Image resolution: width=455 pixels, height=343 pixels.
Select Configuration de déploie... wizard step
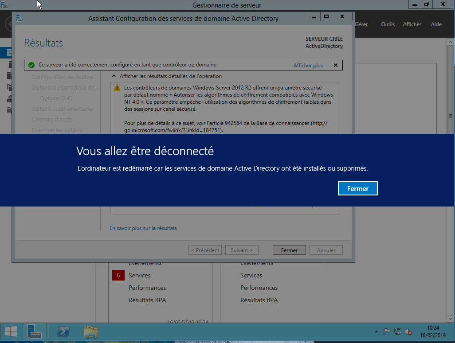64,77
